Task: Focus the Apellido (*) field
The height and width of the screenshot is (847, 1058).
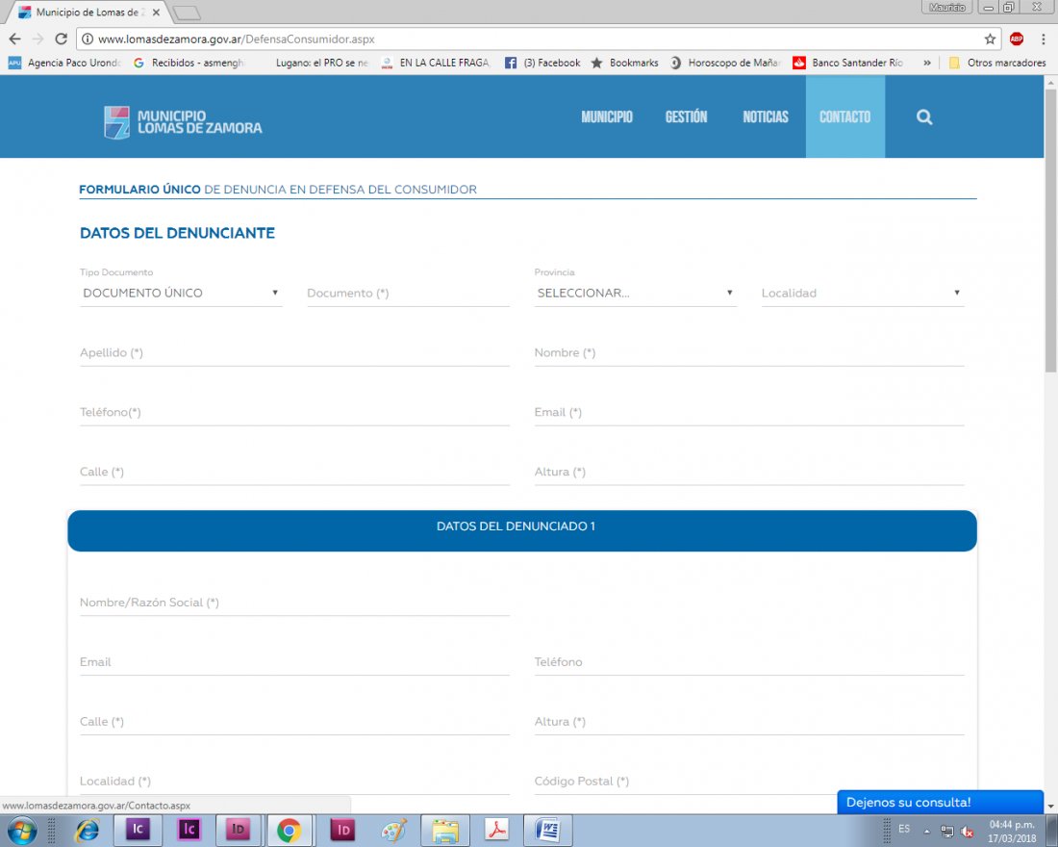Action: 294,352
